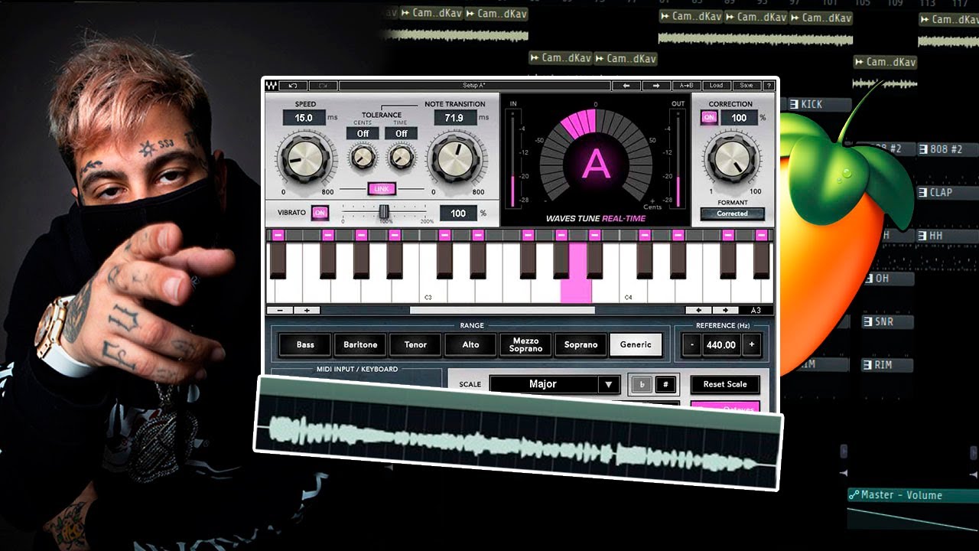
Task: Click the Tolerance Time small knob
Action: coord(401,157)
